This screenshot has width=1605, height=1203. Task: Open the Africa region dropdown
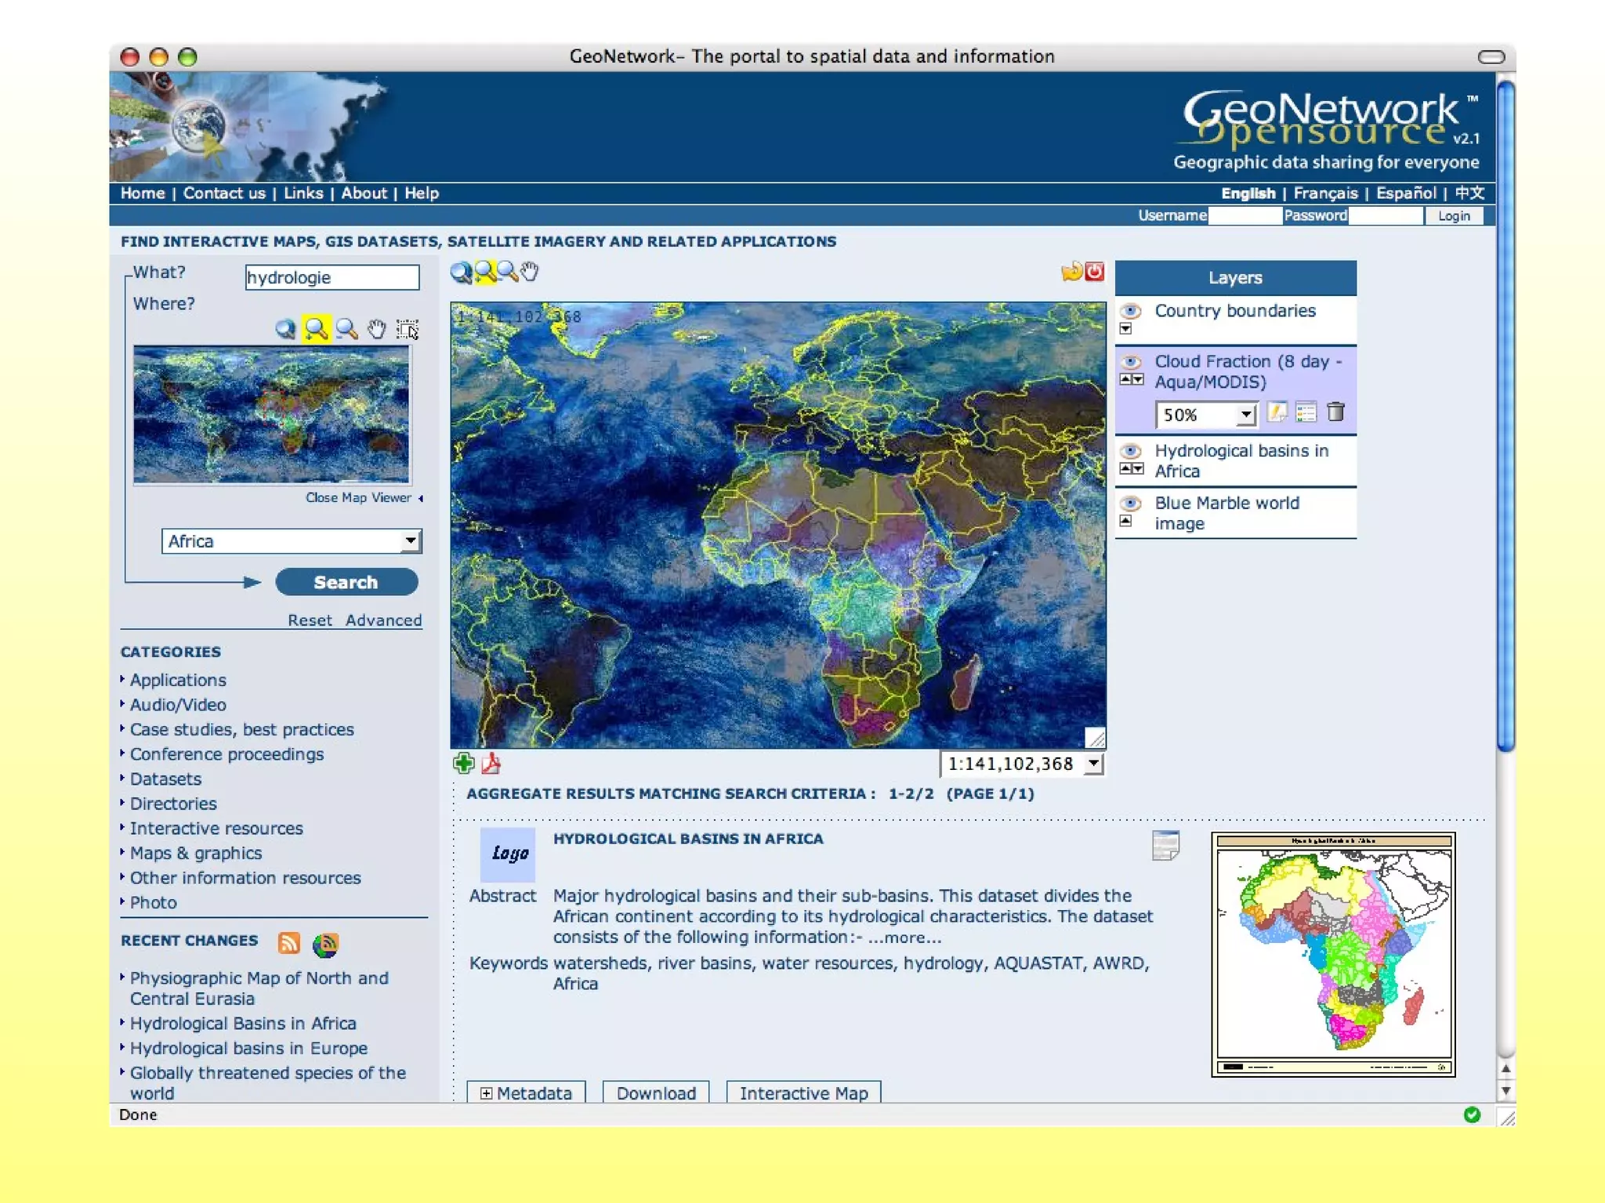point(411,541)
